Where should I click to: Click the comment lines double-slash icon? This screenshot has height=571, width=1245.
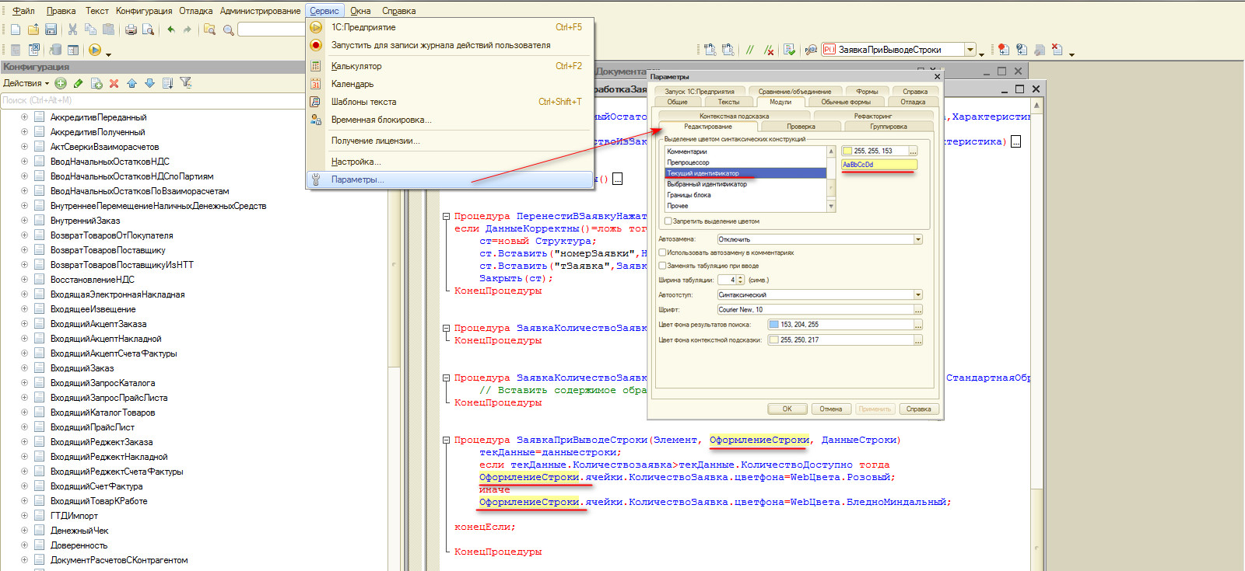click(x=749, y=50)
